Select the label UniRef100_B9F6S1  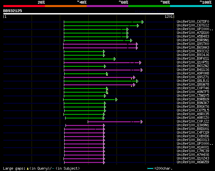tap(193, 59)
